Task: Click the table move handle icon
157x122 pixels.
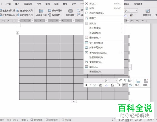Action: point(17,33)
